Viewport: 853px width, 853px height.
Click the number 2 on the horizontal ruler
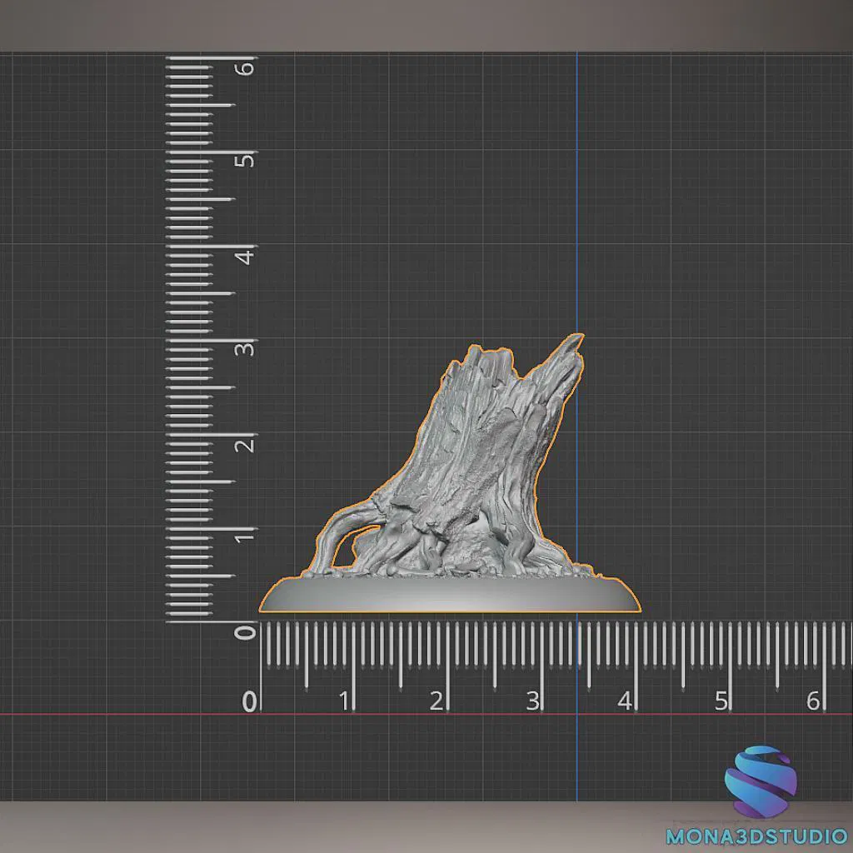(436, 701)
